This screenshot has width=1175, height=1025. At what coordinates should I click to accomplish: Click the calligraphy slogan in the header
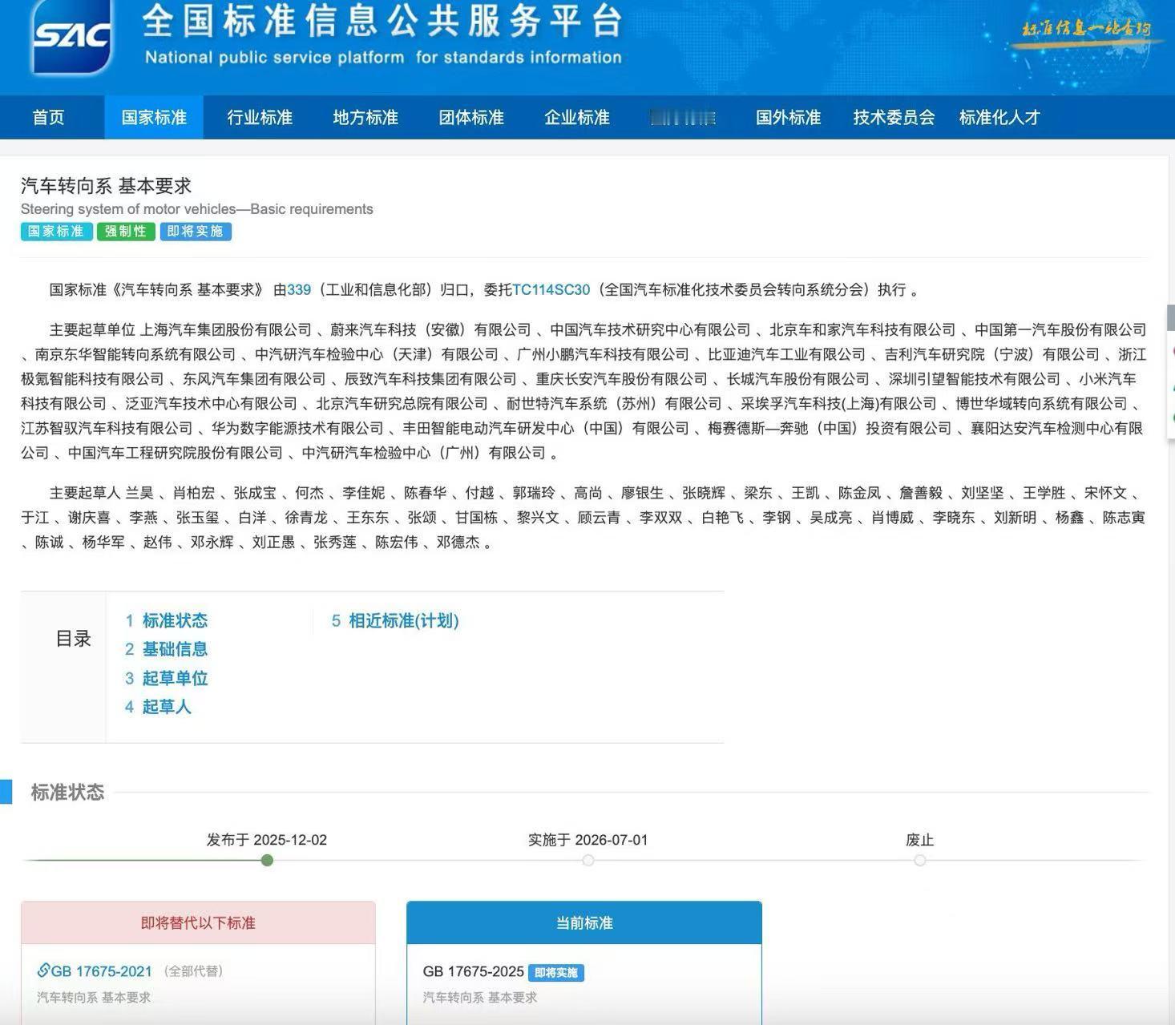[1086, 30]
